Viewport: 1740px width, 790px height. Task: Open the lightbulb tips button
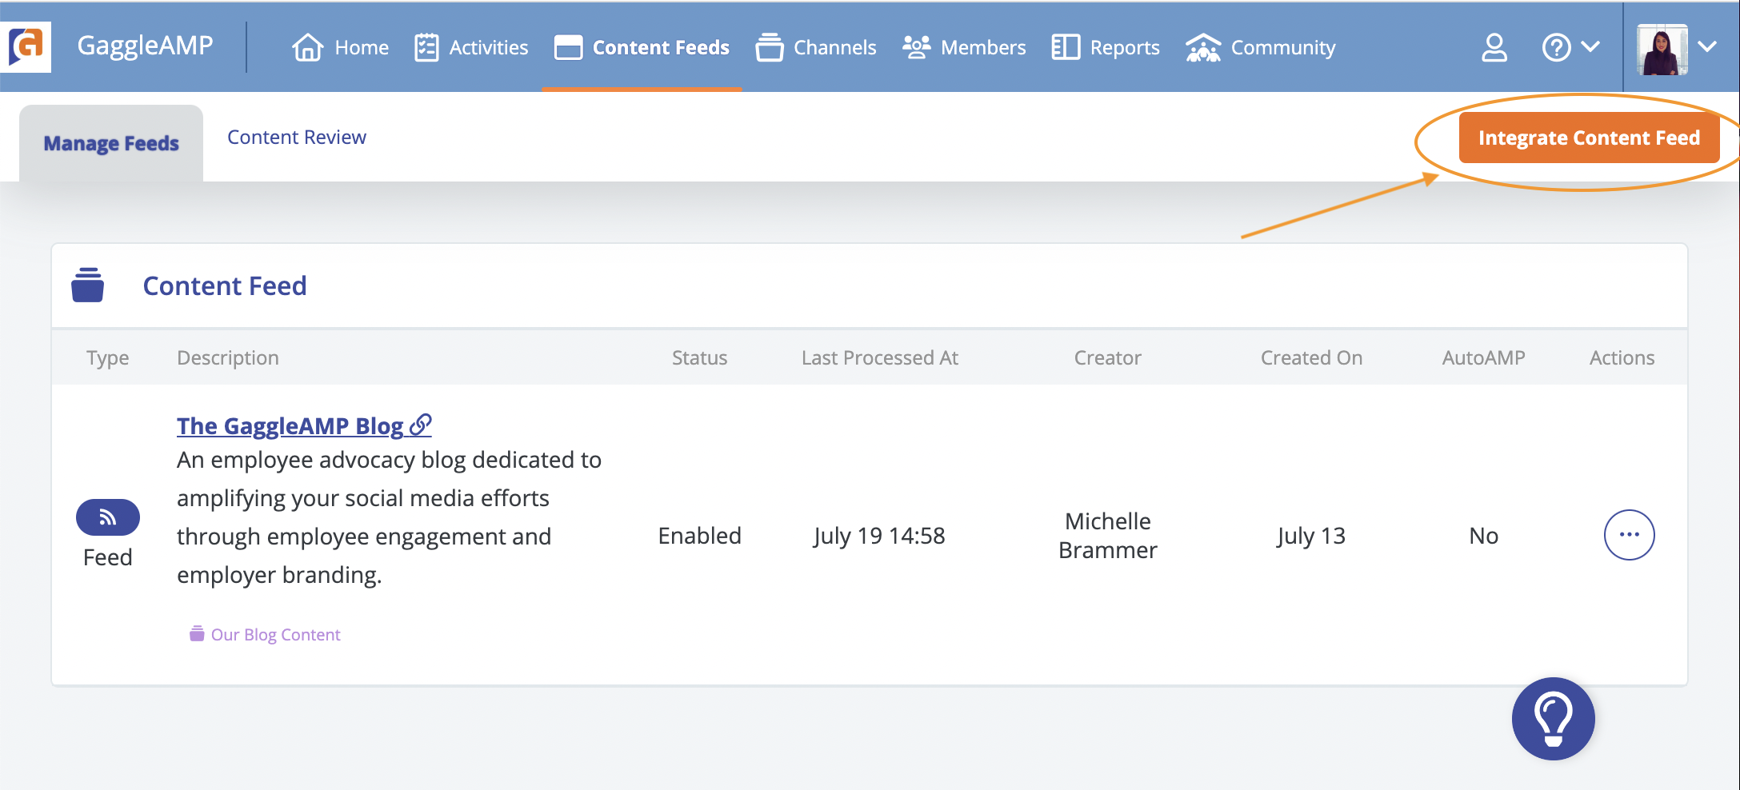pos(1553,719)
